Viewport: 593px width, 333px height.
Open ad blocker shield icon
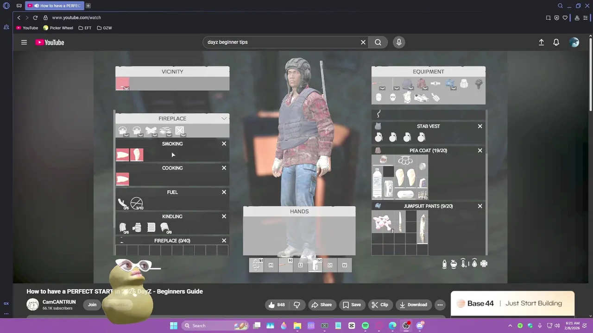tap(556, 18)
